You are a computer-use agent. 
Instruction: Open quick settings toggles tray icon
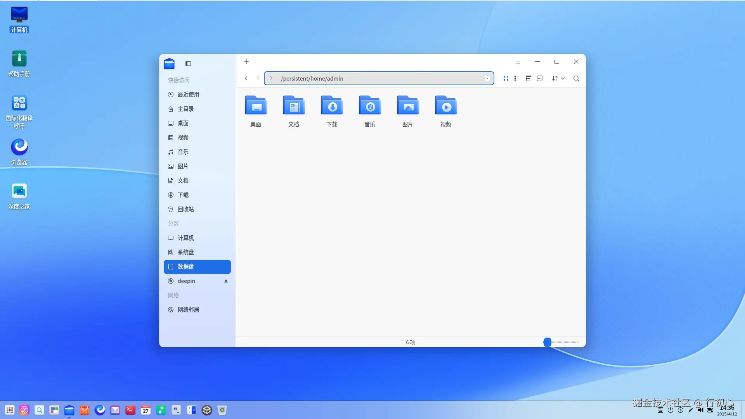[x=710, y=410]
